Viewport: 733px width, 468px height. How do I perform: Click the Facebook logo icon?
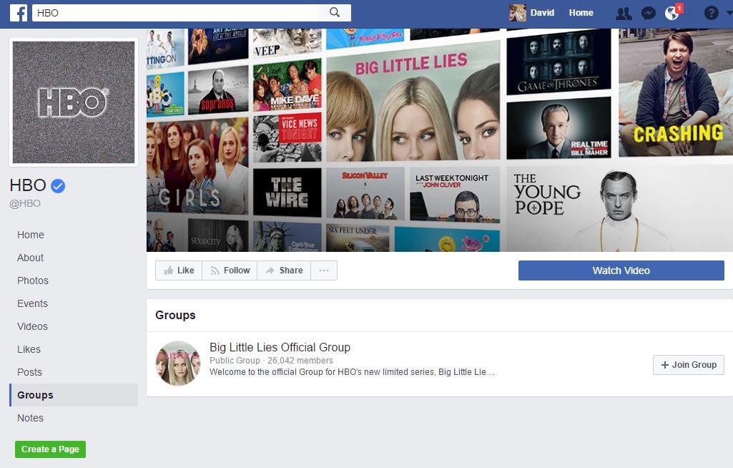click(x=19, y=12)
